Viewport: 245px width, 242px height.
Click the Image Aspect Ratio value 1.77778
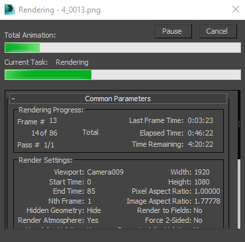tap(207, 201)
